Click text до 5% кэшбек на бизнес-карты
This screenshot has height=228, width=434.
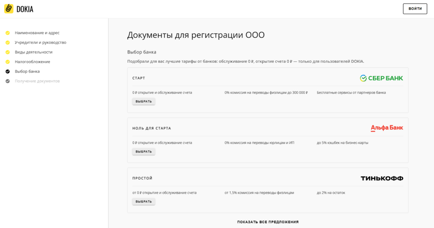(x=342, y=143)
